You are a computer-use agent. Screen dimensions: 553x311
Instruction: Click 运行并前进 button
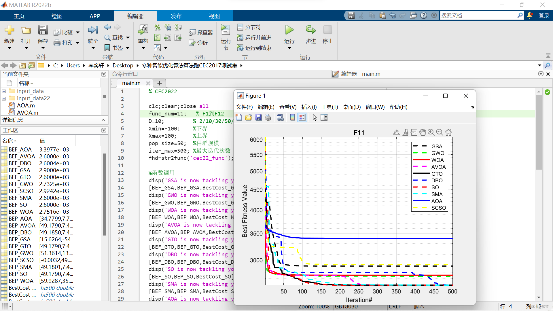(254, 38)
